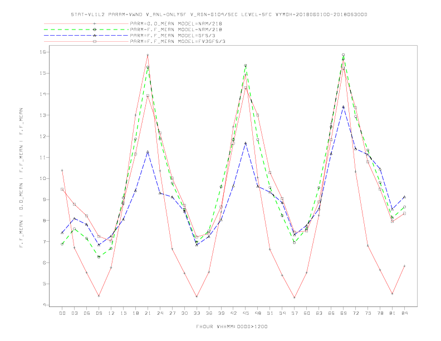Click y-axis tick label 7
The width and height of the screenshot is (441, 341).
(x=45, y=242)
